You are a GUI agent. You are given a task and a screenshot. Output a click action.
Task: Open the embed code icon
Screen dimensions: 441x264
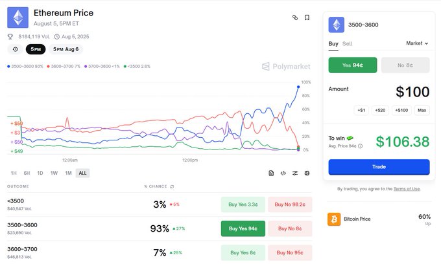283,173
